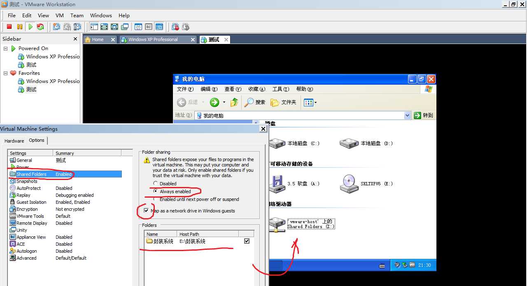Image resolution: width=527 pixels, height=286 pixels.
Task: Suspend the VM with the pause icon
Action: pos(19,27)
